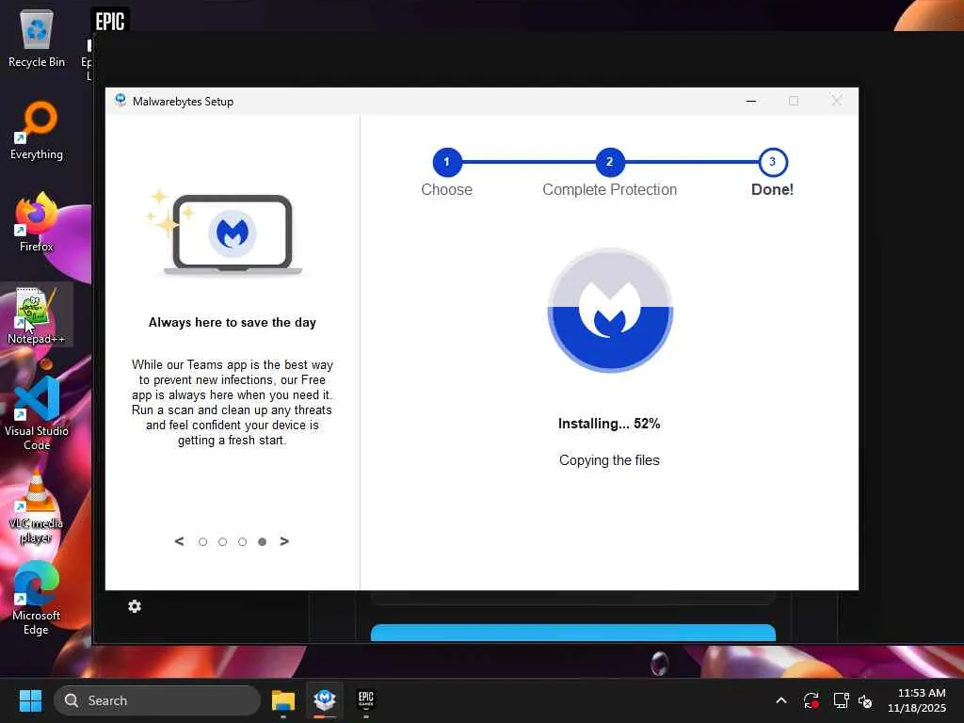Image resolution: width=964 pixels, height=723 pixels.
Task: Open File Explorer from the taskbar
Action: point(283,700)
